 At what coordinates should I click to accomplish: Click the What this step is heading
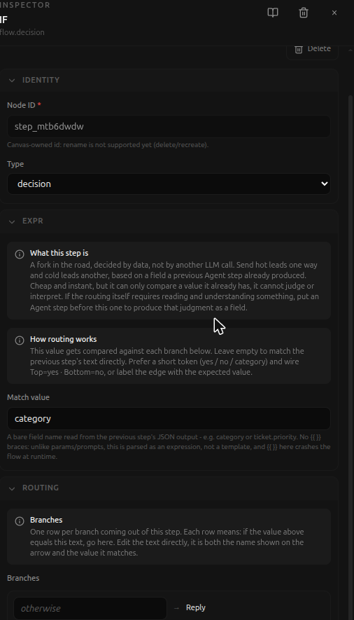point(59,253)
